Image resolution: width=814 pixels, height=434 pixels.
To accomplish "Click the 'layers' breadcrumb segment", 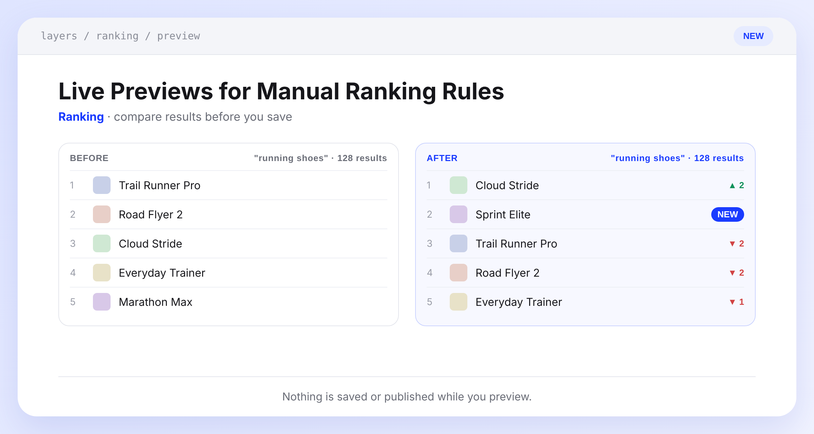I will (59, 36).
